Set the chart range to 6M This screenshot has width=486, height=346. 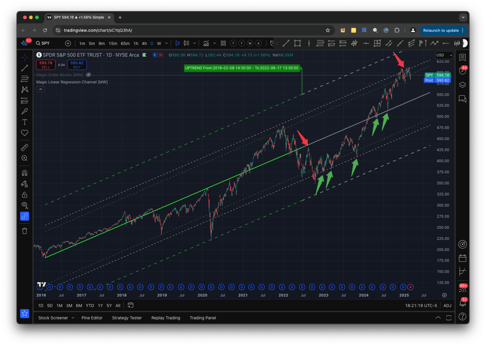click(79, 305)
